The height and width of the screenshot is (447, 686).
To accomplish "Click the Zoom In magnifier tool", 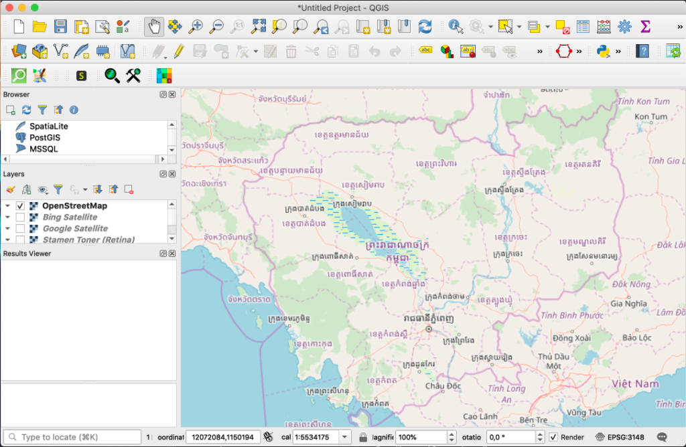I will click(x=196, y=27).
